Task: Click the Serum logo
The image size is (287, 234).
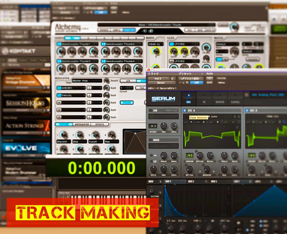Action: pos(163,99)
